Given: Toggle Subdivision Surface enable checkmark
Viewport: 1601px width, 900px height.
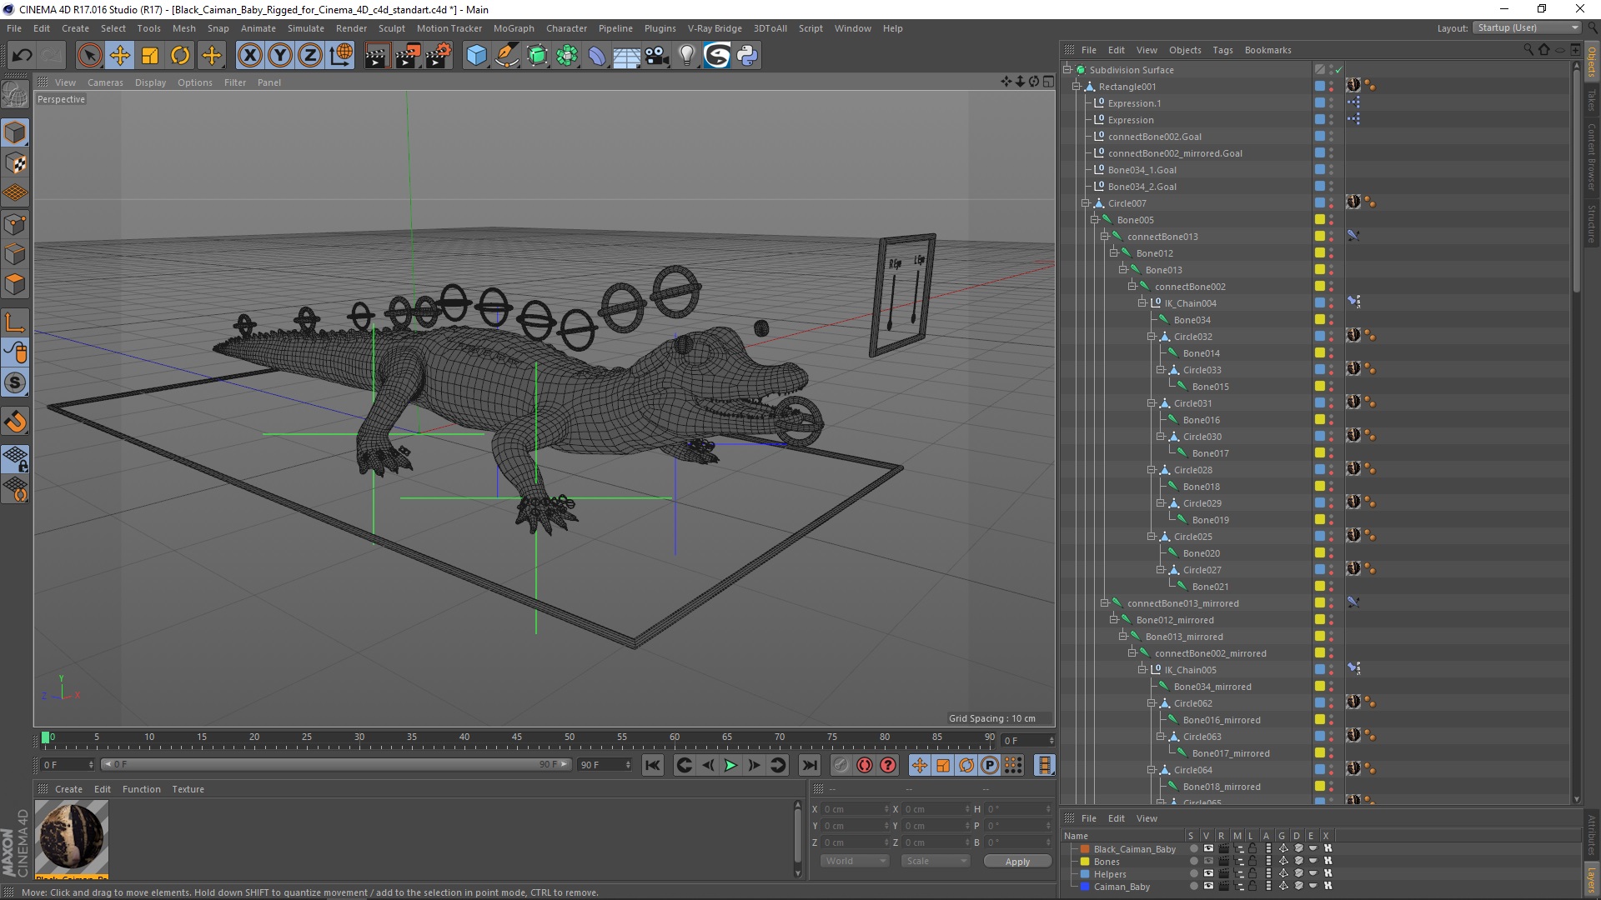Looking at the screenshot, I should tap(1339, 70).
